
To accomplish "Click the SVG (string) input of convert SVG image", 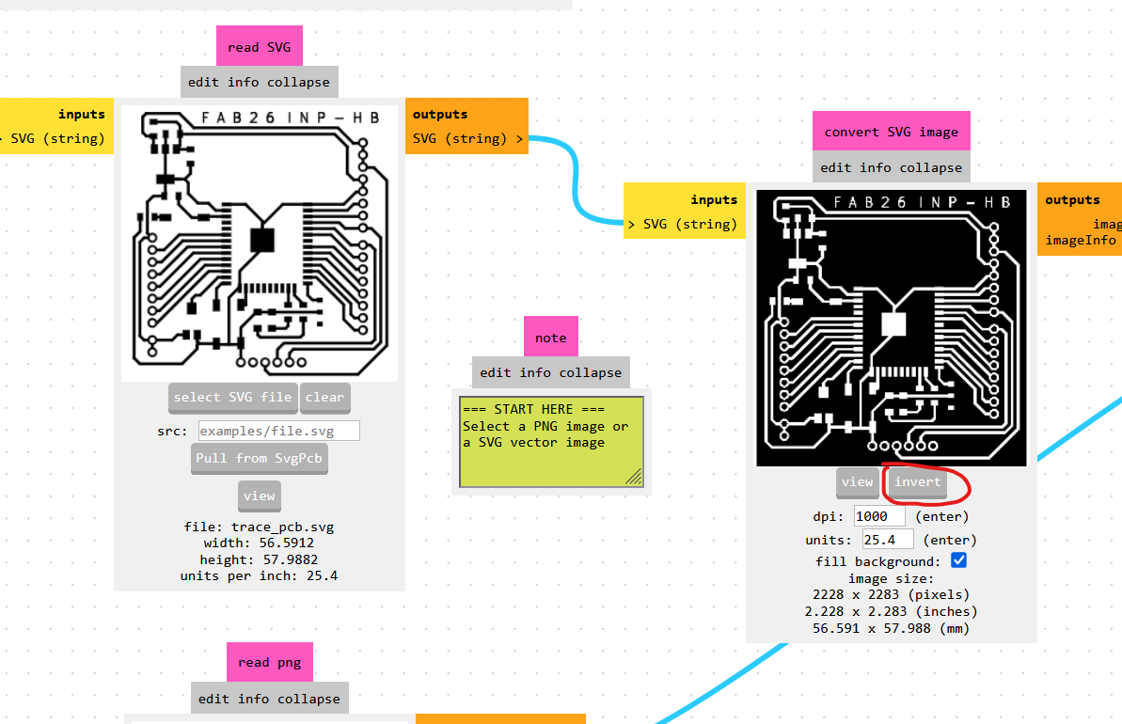I will [x=684, y=224].
